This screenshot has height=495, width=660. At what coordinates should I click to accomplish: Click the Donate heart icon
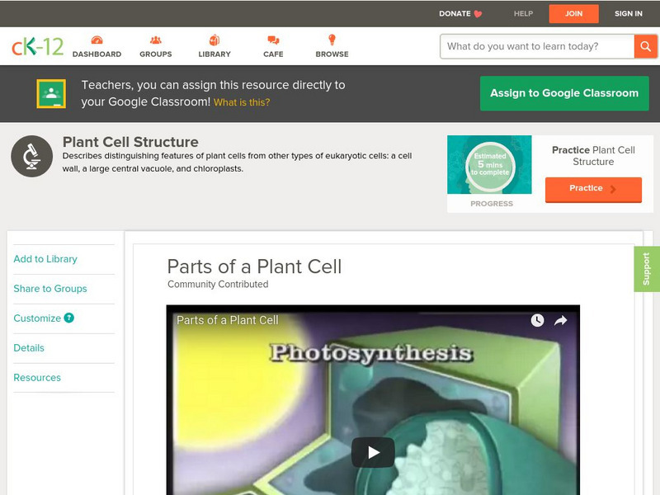478,14
